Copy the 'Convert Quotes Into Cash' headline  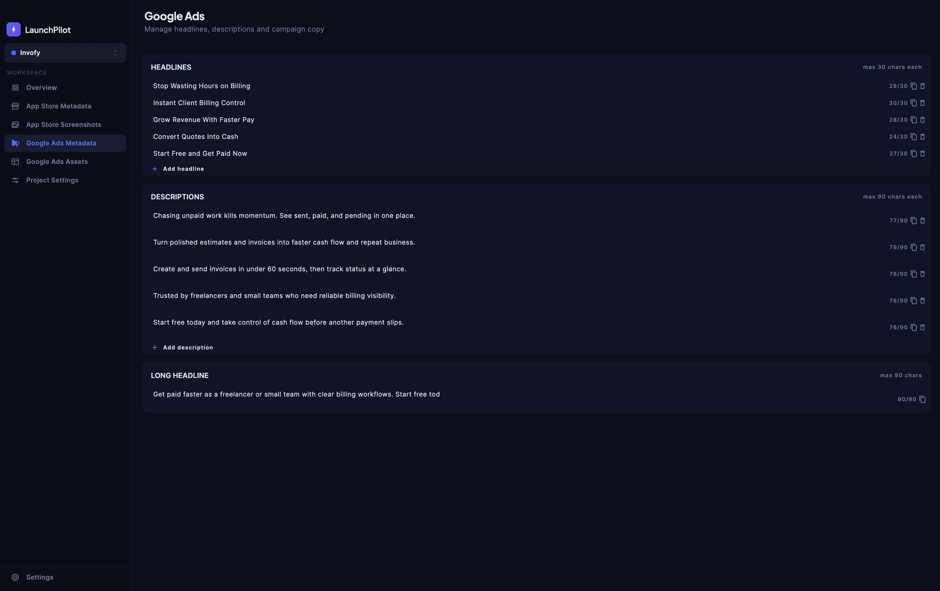pyautogui.click(x=914, y=136)
